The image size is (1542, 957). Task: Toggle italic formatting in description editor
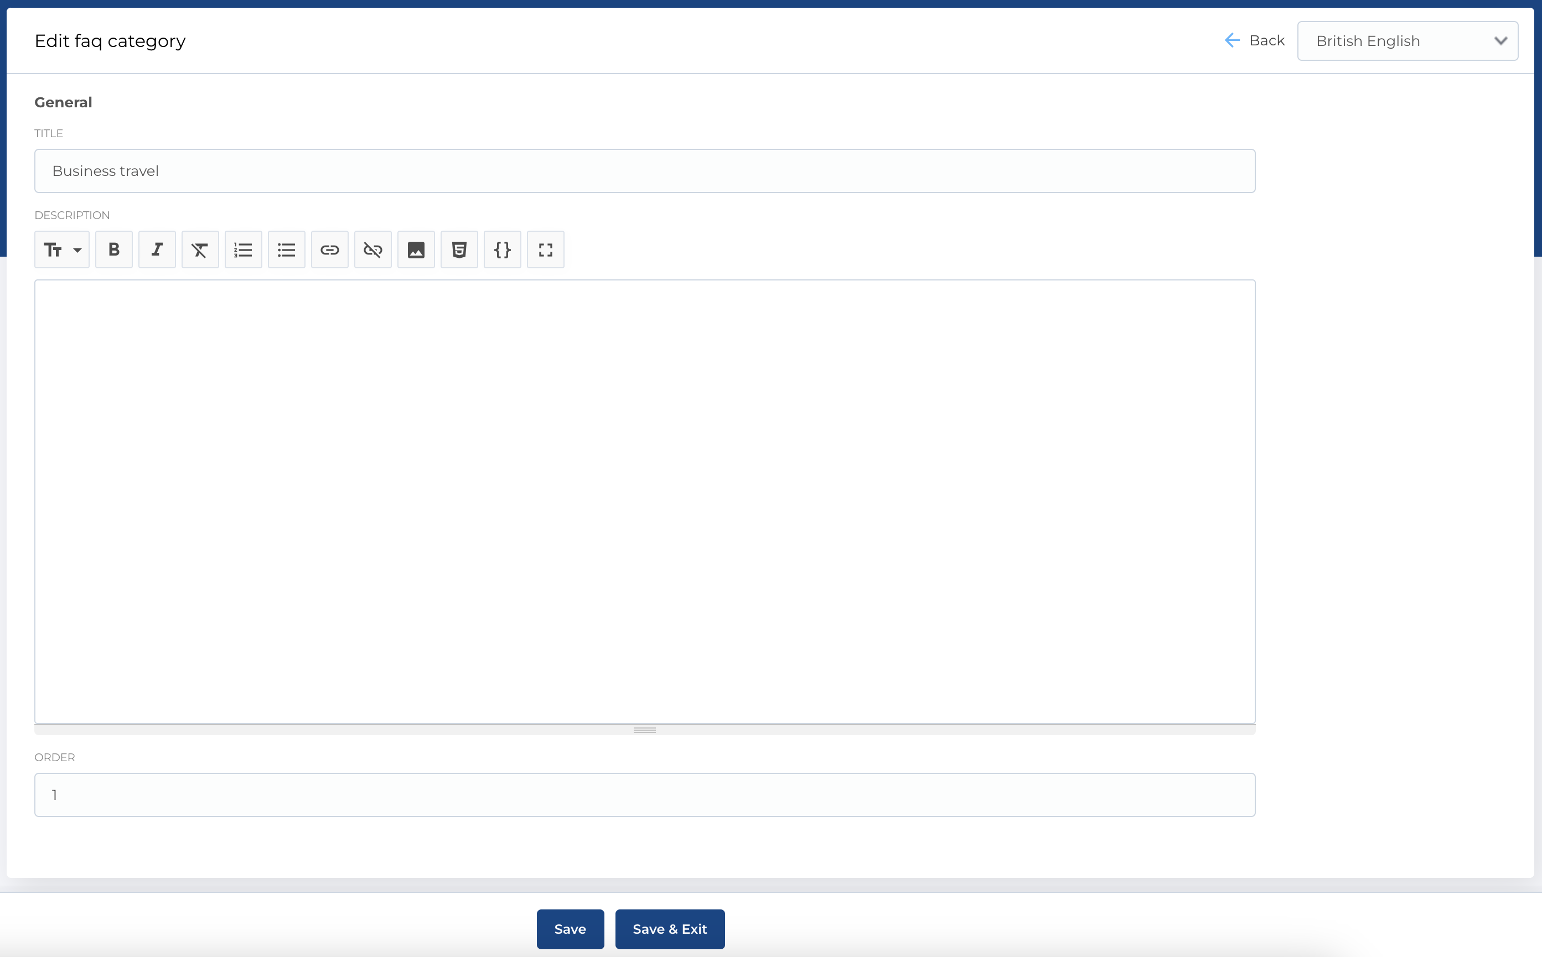(x=157, y=249)
